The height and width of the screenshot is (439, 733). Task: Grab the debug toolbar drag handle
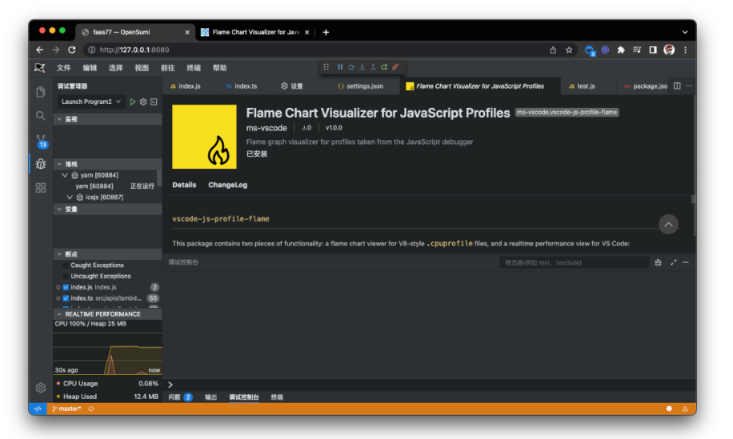point(326,67)
